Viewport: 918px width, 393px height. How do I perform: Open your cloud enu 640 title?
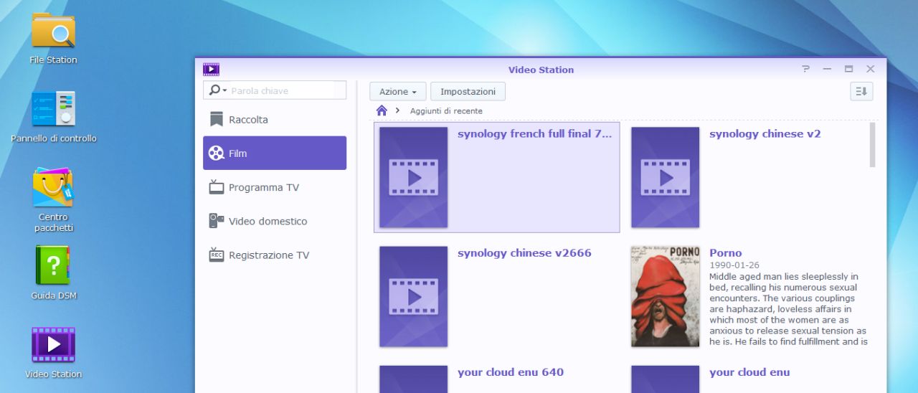tap(511, 371)
